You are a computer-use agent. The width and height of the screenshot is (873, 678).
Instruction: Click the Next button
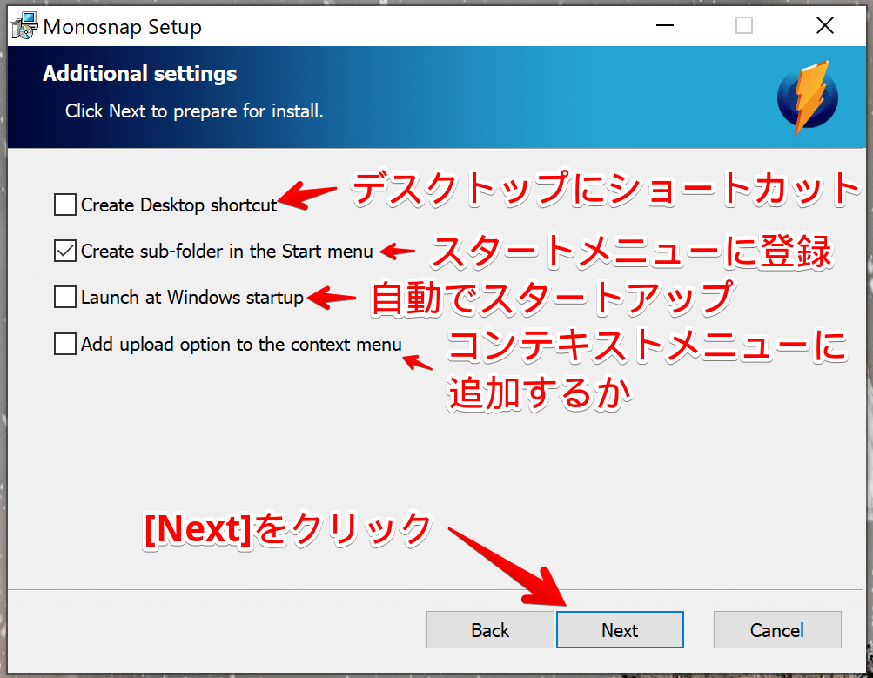pyautogui.click(x=620, y=629)
